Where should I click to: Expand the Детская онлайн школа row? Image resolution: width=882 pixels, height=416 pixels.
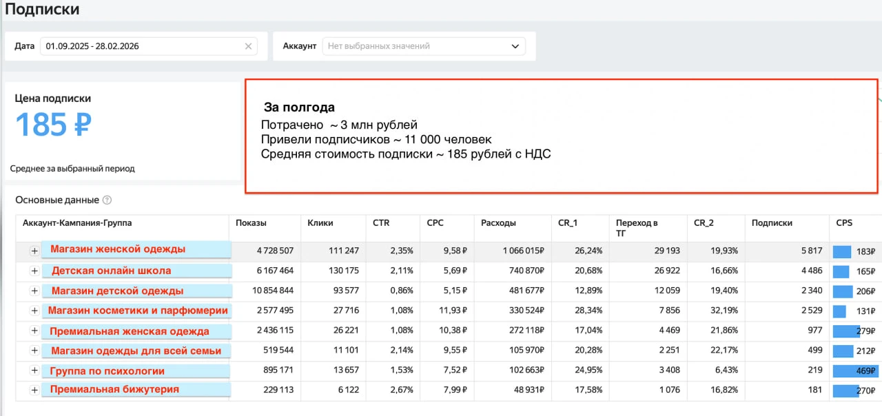click(x=34, y=271)
